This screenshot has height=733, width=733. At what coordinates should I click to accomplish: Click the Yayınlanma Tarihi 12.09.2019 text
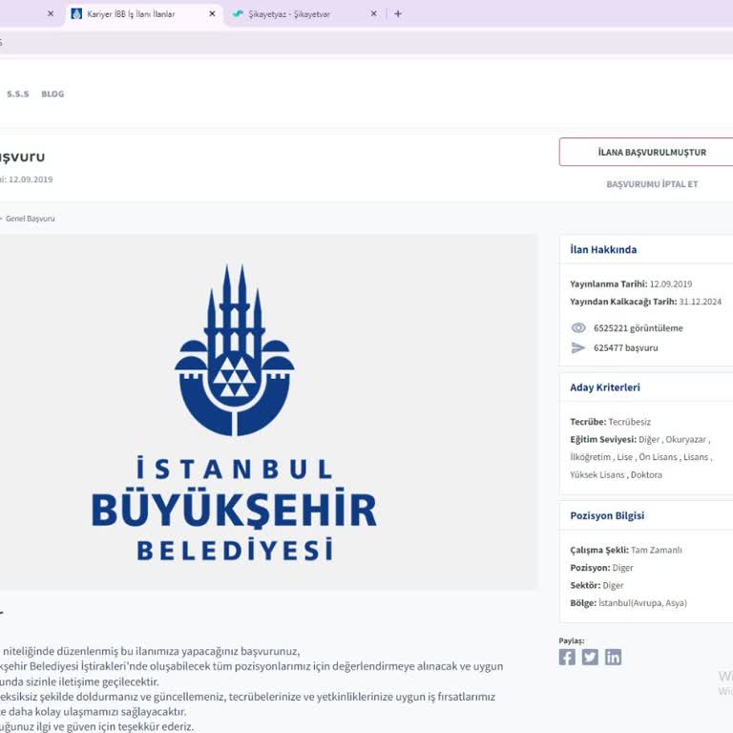[x=631, y=284]
